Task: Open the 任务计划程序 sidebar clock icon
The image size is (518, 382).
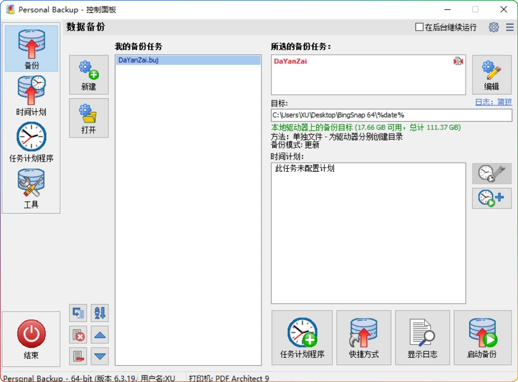Action: 31,142
